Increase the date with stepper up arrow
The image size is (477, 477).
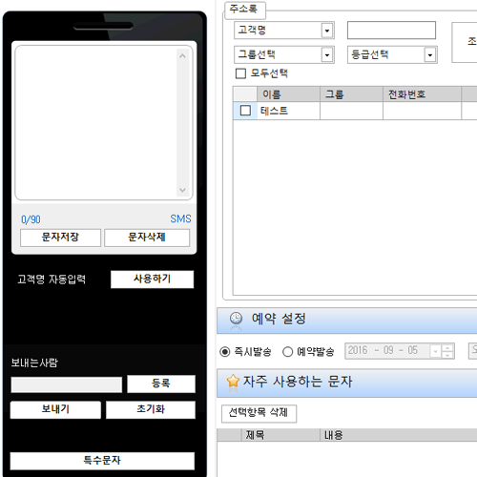pos(447,348)
